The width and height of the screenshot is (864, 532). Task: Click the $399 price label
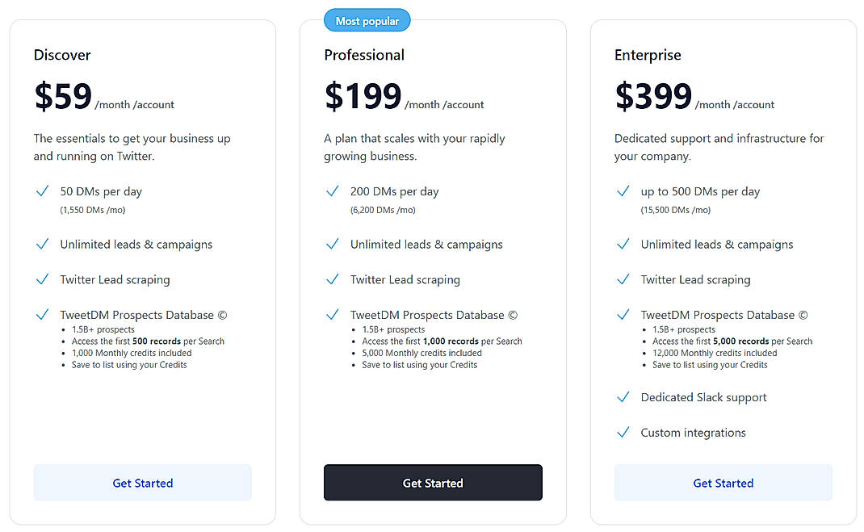pyautogui.click(x=652, y=96)
